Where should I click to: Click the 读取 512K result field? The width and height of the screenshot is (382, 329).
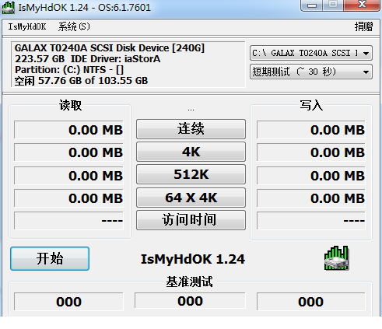coord(68,176)
